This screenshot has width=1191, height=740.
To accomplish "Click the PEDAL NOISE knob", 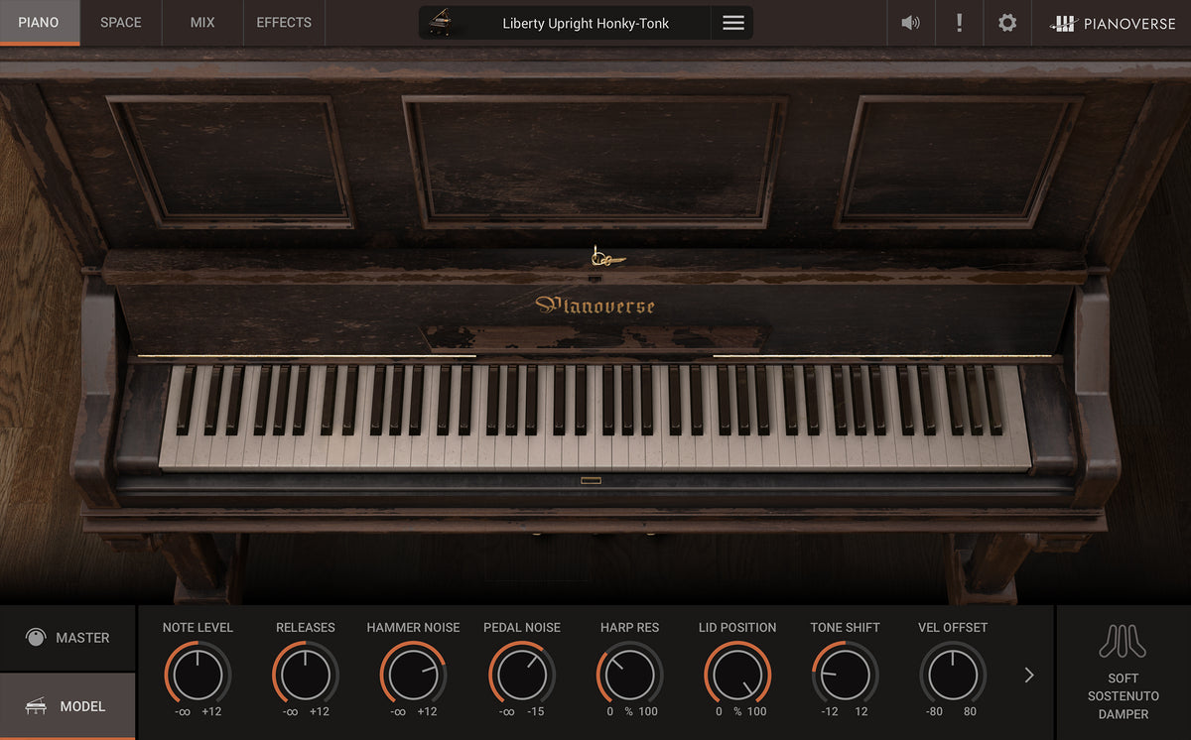I will [522, 675].
